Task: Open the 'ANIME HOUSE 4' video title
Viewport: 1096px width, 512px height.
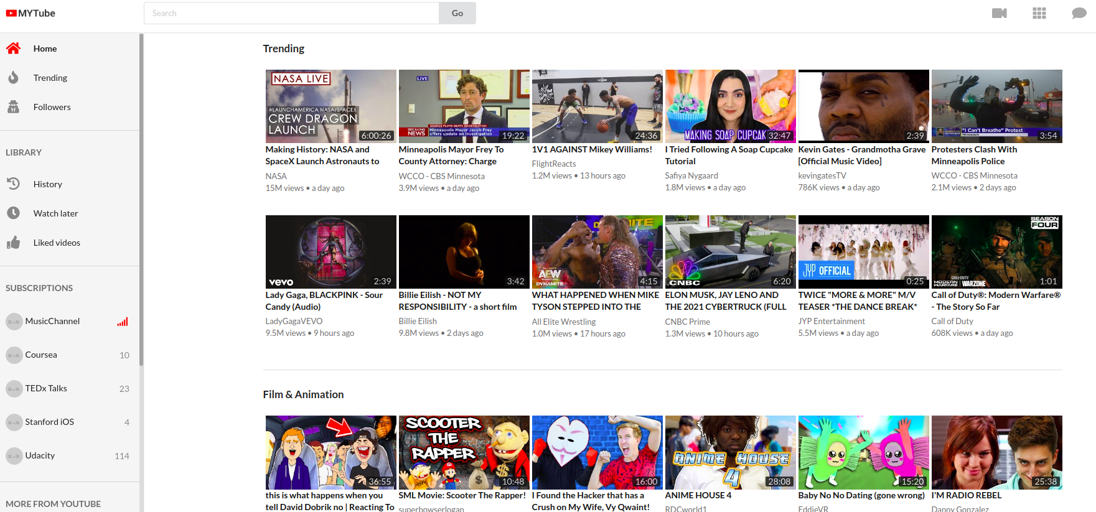Action: pyautogui.click(x=698, y=495)
